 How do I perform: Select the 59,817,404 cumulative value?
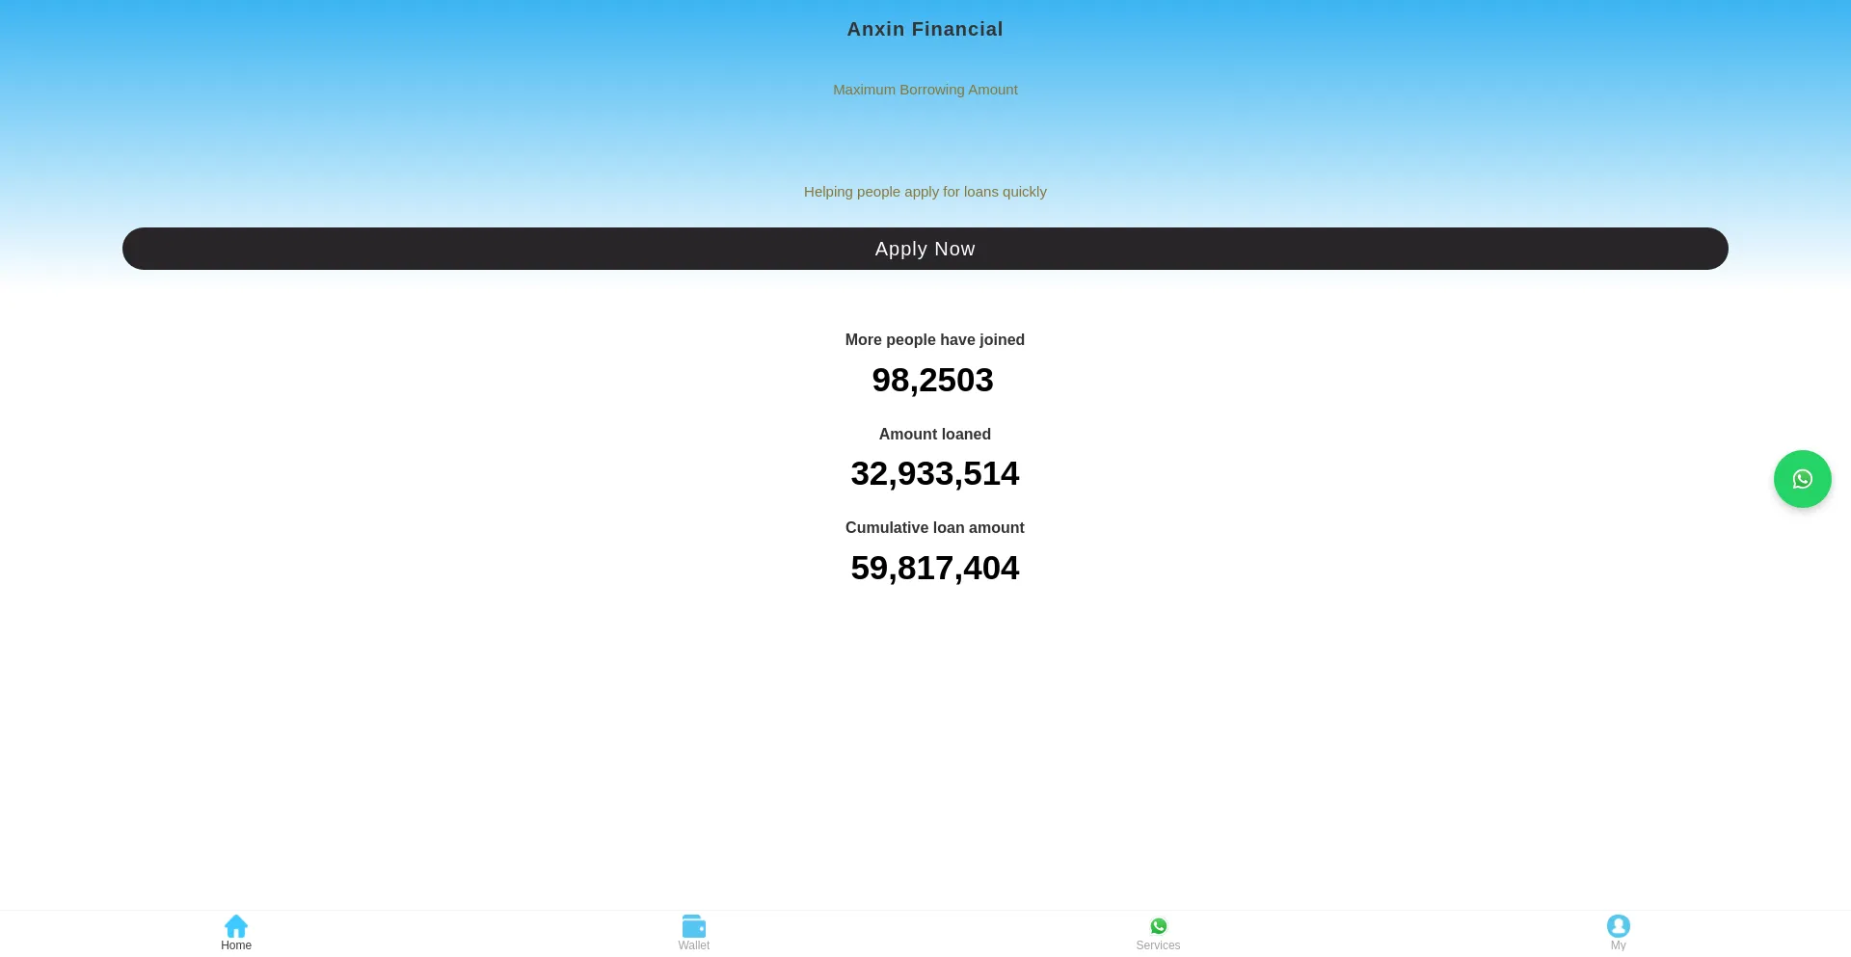(x=934, y=569)
